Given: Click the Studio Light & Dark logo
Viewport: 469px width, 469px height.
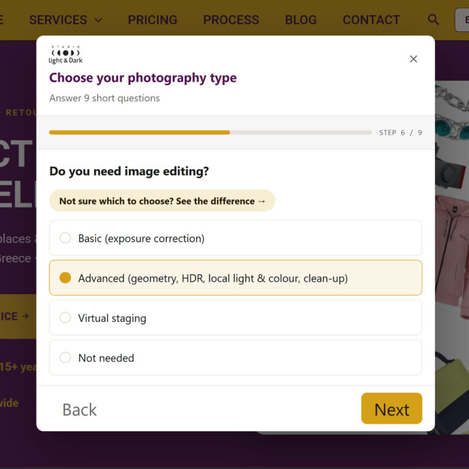Looking at the screenshot, I should click(x=65, y=55).
